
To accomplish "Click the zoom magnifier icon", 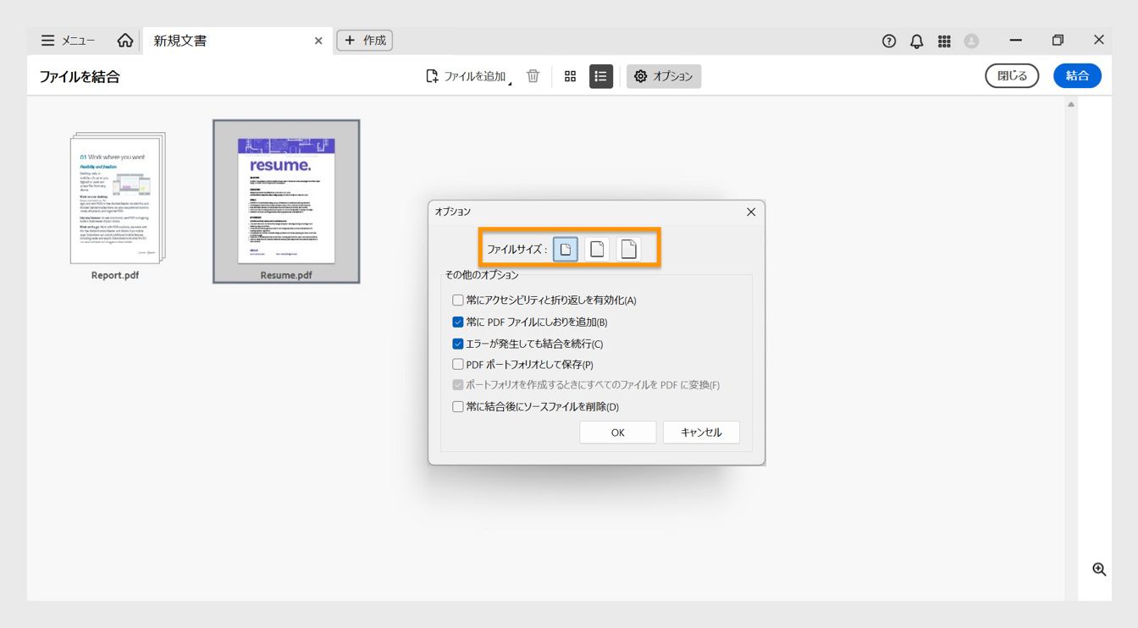I will point(1099,569).
